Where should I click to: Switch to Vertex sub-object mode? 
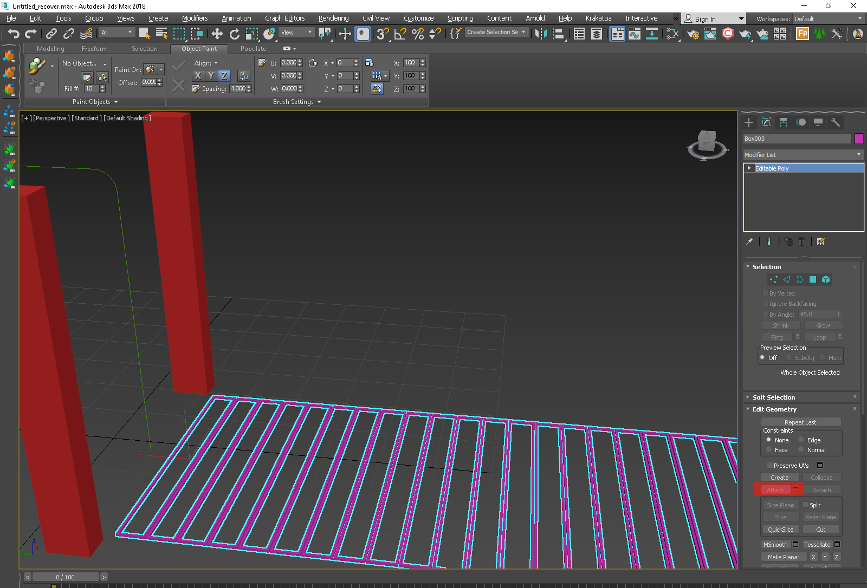773,279
